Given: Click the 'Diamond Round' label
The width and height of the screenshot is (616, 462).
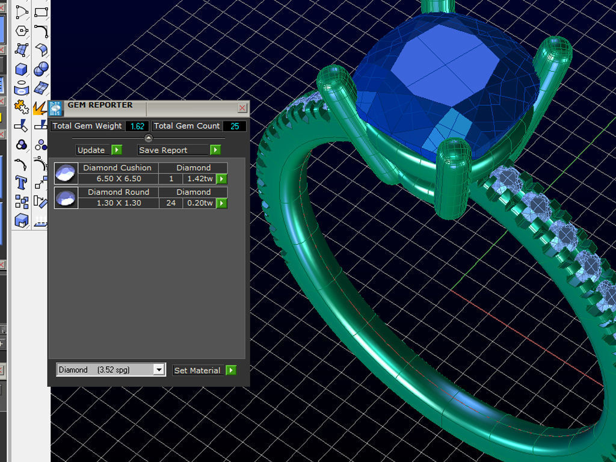Looking at the screenshot, I should click(119, 192).
